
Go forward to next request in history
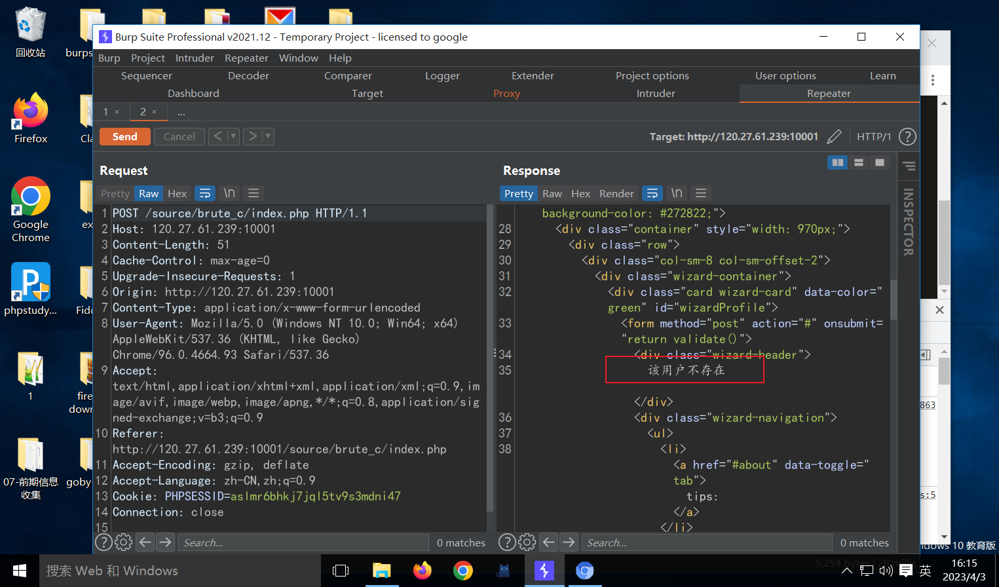click(252, 136)
